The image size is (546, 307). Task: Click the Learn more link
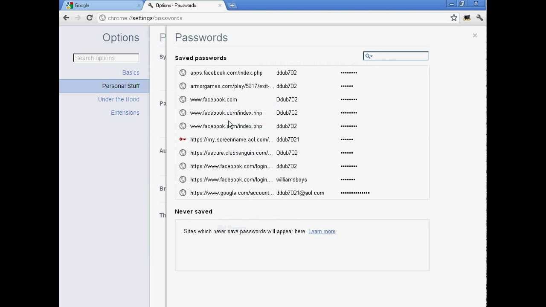(x=322, y=232)
